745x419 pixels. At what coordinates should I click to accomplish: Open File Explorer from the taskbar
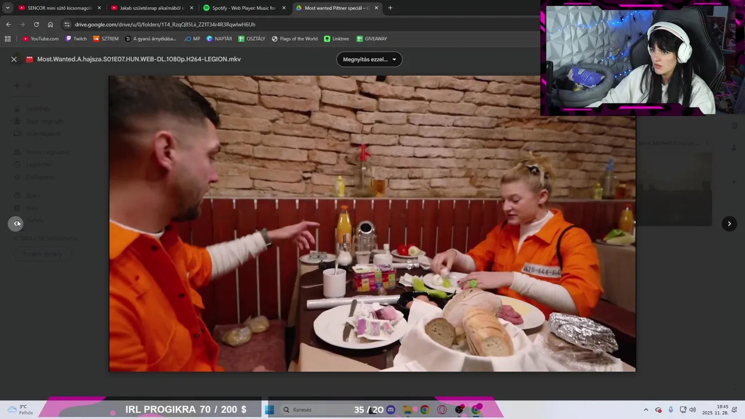coord(407,410)
